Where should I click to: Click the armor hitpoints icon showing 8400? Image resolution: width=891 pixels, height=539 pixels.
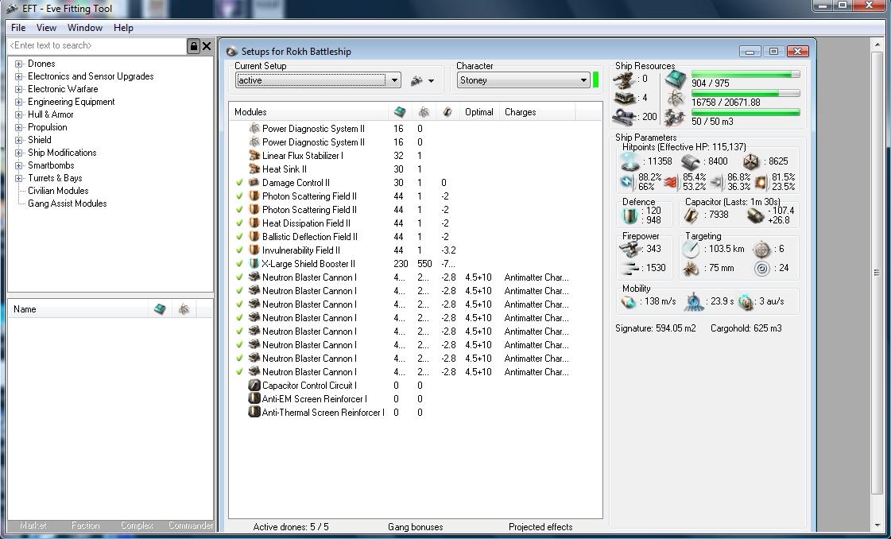click(x=691, y=162)
